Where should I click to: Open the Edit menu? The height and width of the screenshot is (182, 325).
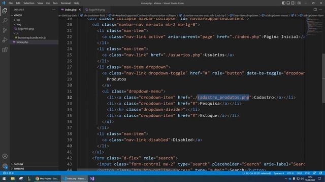pyautogui.click(x=18, y=3)
